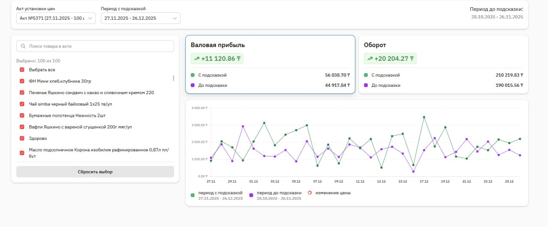Toggle the Выбрать все checkbox

coord(22,70)
